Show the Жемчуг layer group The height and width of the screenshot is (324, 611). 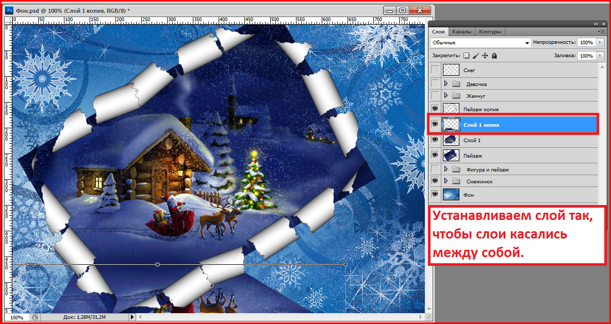tap(435, 95)
